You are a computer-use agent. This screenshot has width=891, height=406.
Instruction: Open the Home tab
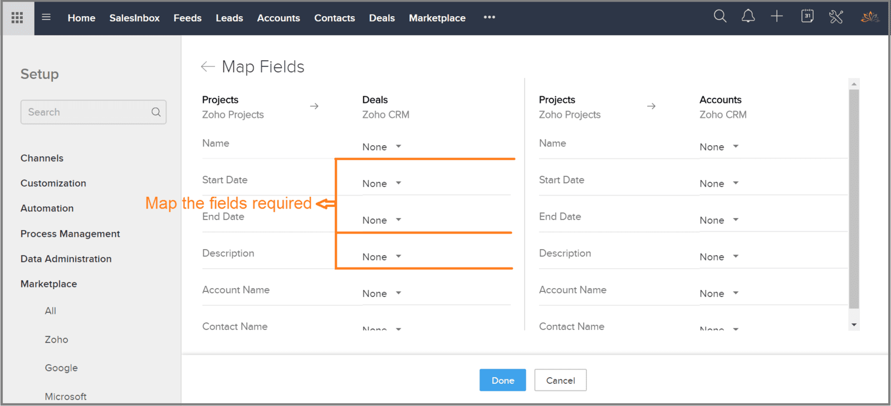click(x=81, y=18)
